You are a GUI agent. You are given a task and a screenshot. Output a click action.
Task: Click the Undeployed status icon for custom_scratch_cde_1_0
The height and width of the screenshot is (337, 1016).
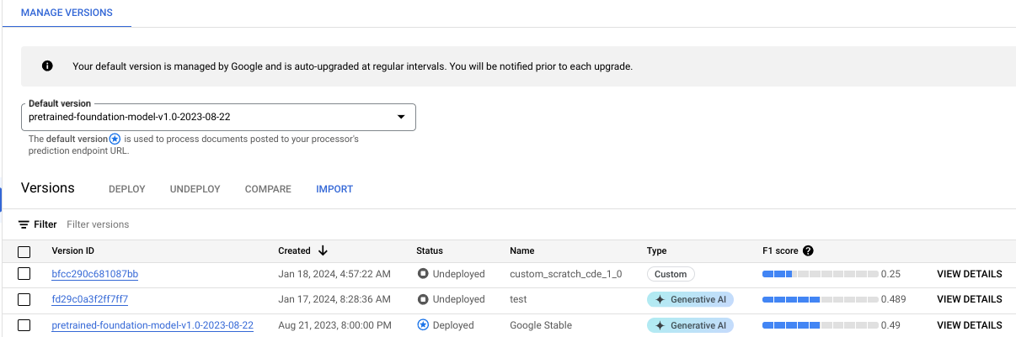(423, 274)
